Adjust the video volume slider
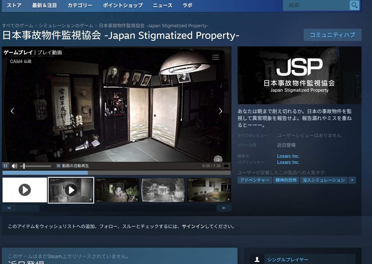Image resolution: width=372 pixels, height=264 pixels. click(35, 166)
